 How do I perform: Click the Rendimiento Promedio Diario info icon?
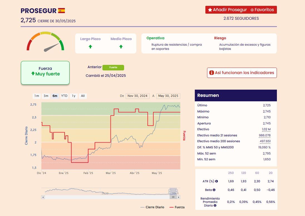pos(215,205)
